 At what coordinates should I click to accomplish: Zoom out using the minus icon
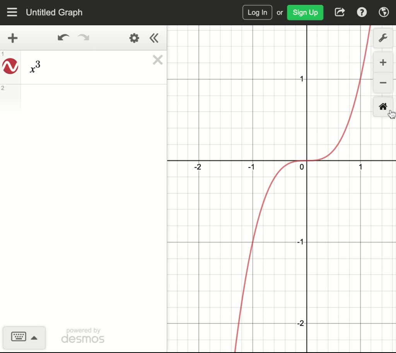382,83
